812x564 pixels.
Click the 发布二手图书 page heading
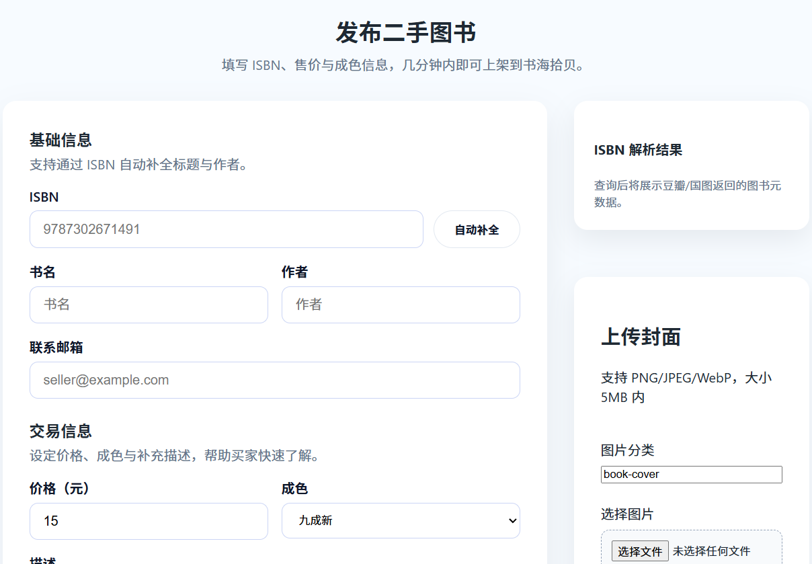tap(406, 32)
